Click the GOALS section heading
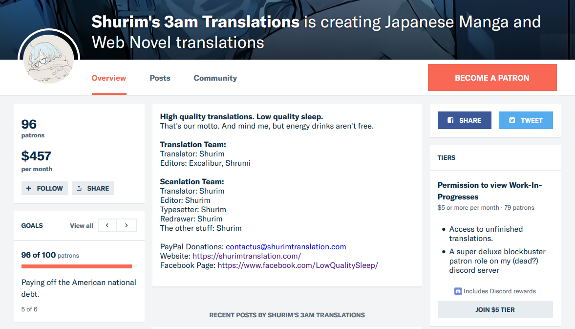Image resolution: width=575 pixels, height=329 pixels. click(x=32, y=225)
